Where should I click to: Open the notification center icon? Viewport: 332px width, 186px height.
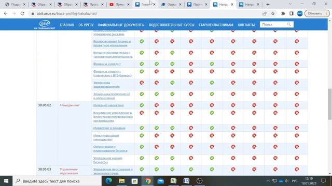323,181
